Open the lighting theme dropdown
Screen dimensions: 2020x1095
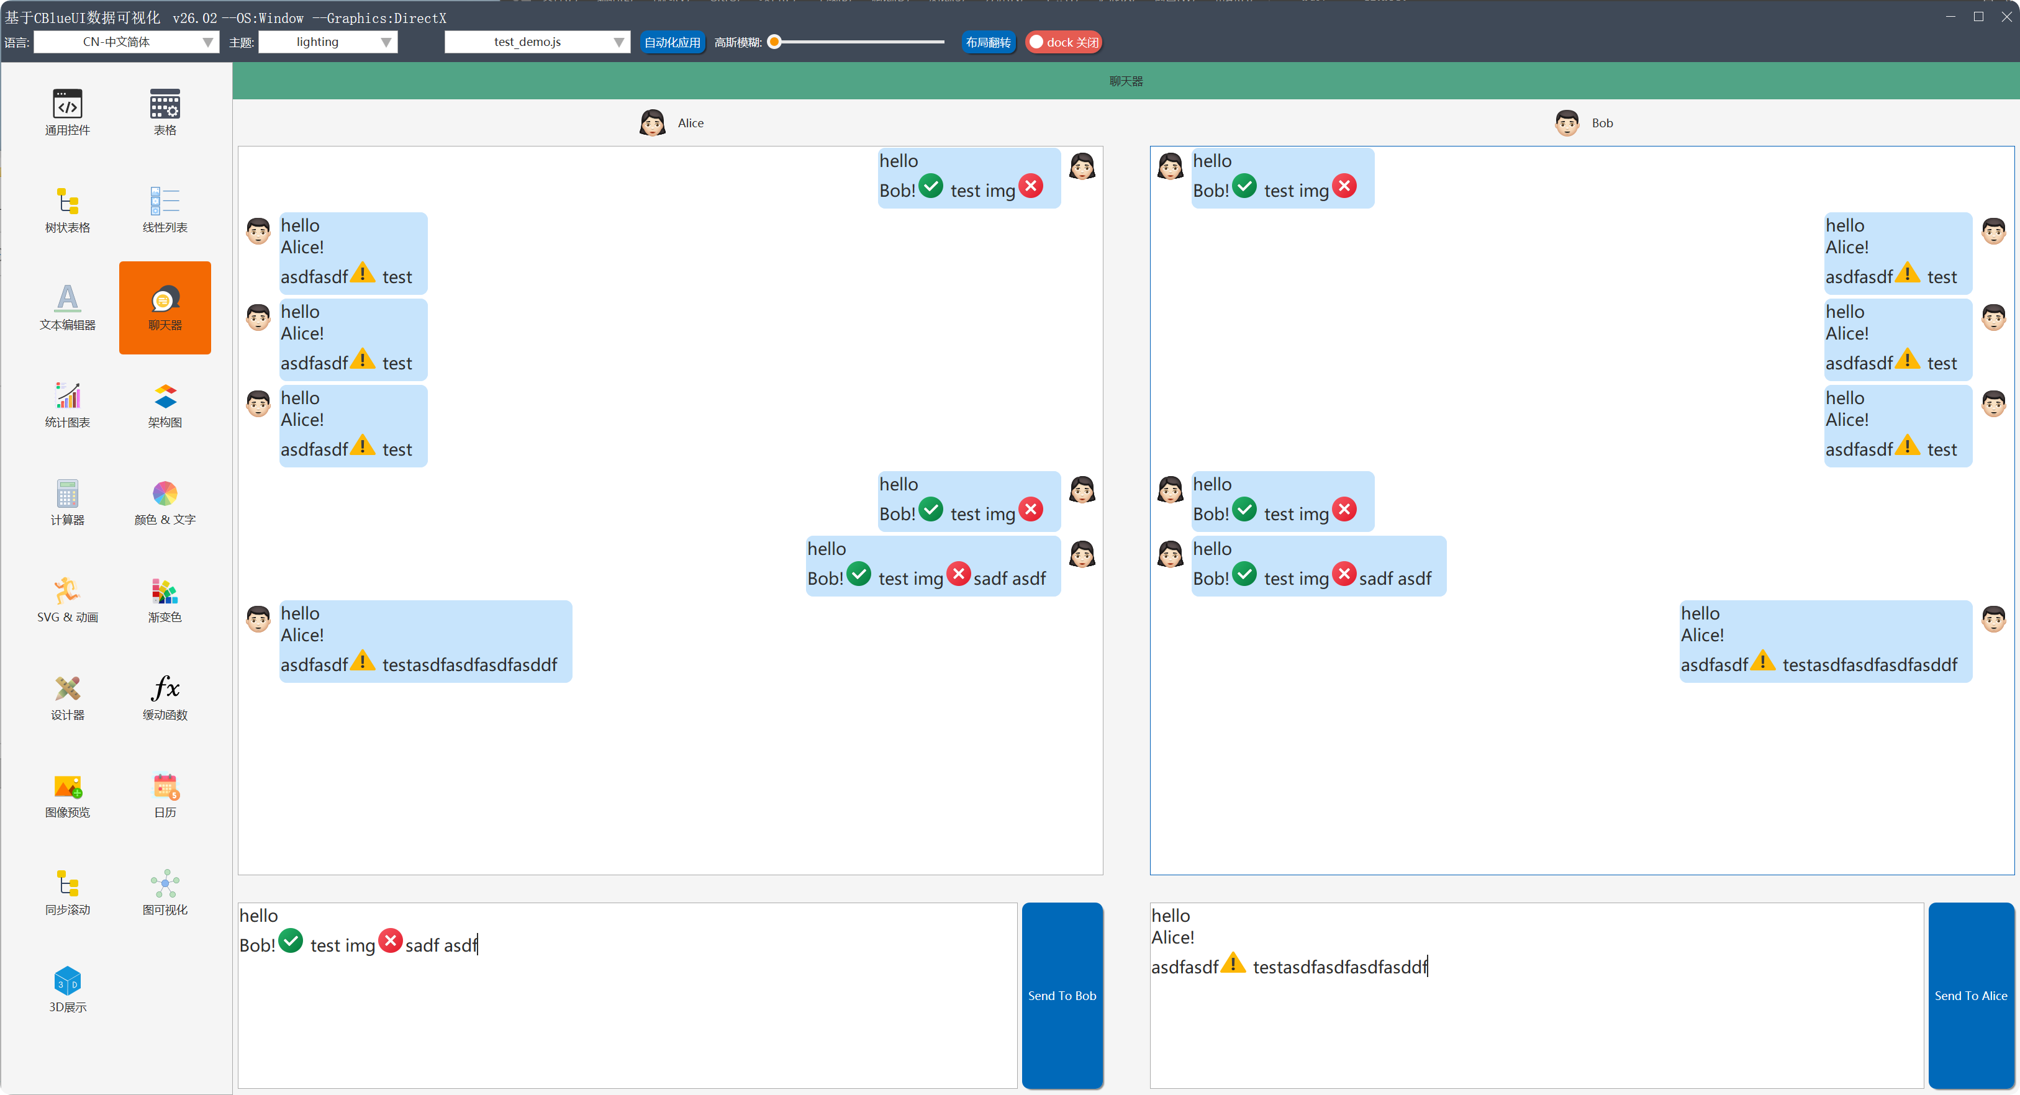[328, 42]
